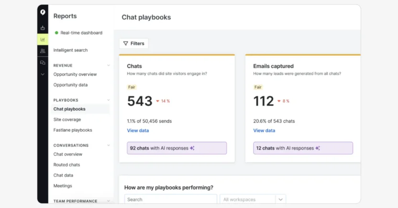The width and height of the screenshot is (398, 208).
Task: Click the funnel icon in Filters
Action: 125,44
